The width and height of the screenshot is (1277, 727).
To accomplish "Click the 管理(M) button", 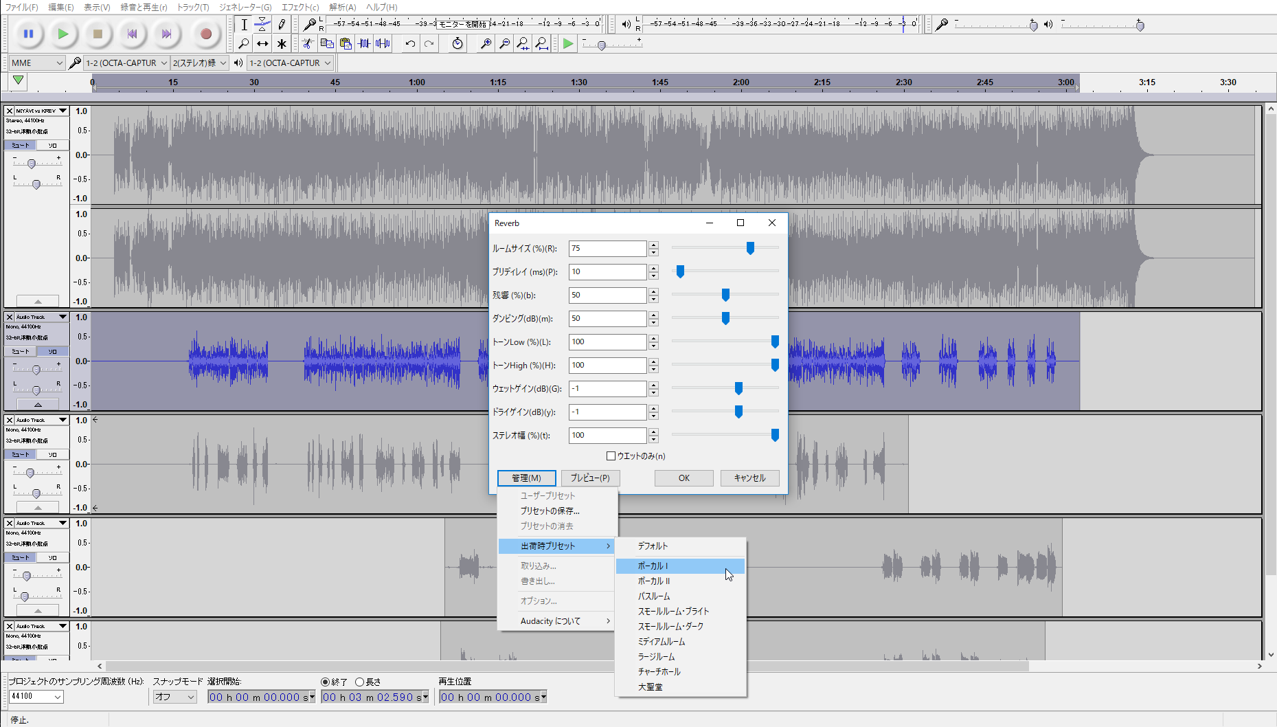I will [526, 478].
